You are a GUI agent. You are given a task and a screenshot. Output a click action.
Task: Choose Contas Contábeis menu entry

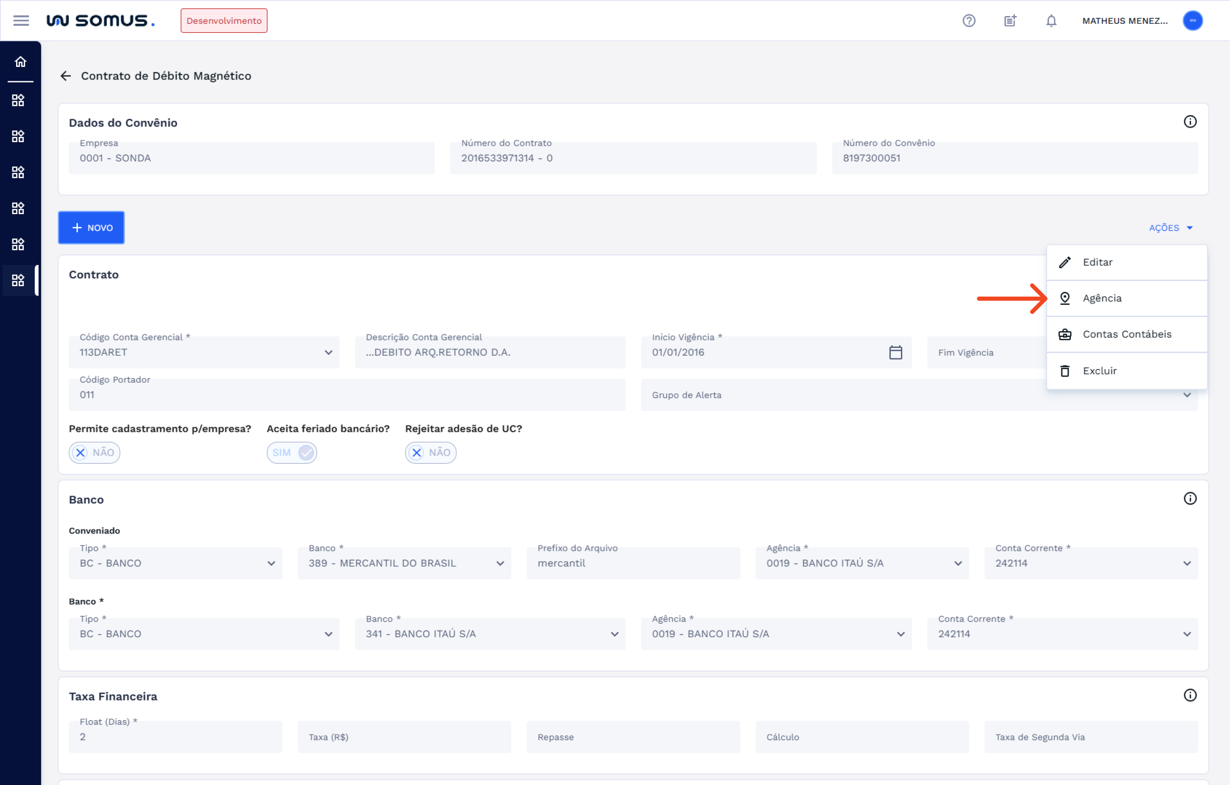click(x=1126, y=334)
